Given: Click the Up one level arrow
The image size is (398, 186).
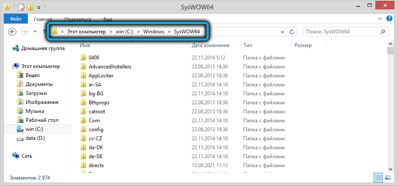Looking at the screenshot, I should [44, 32].
